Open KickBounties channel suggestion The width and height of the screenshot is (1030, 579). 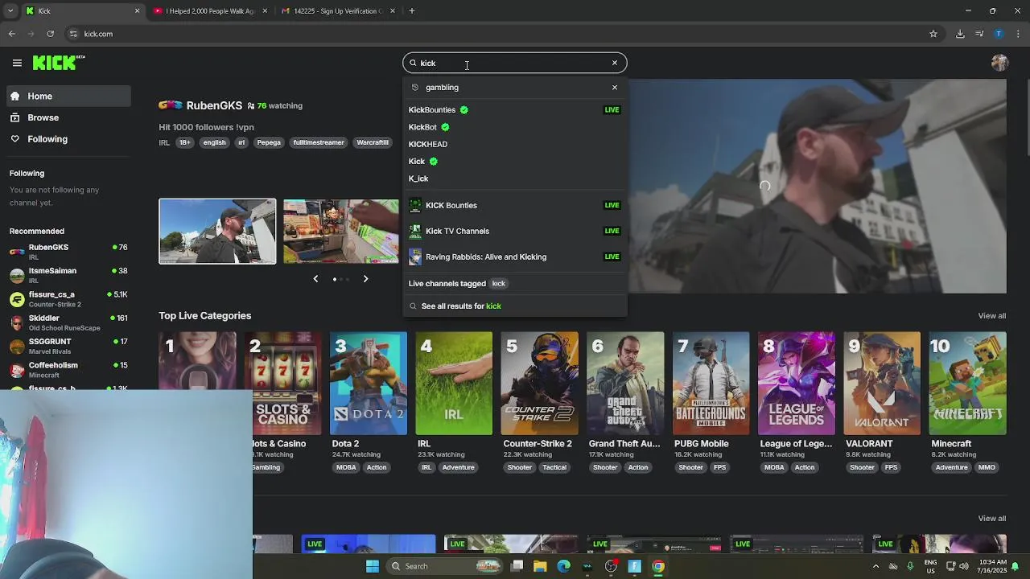[514, 109]
